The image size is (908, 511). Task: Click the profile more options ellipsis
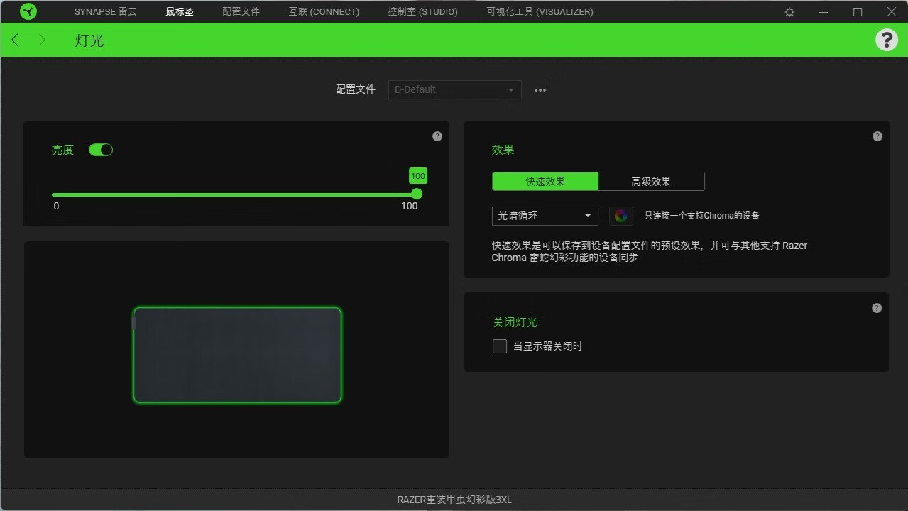pos(540,89)
